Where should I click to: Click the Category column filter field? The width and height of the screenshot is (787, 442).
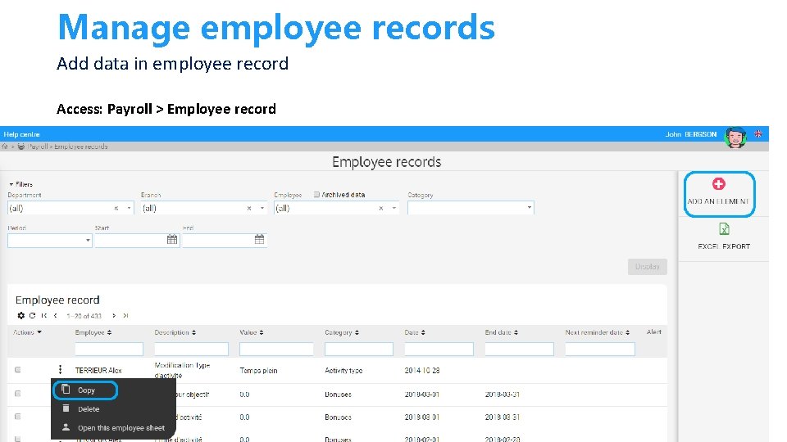359,349
